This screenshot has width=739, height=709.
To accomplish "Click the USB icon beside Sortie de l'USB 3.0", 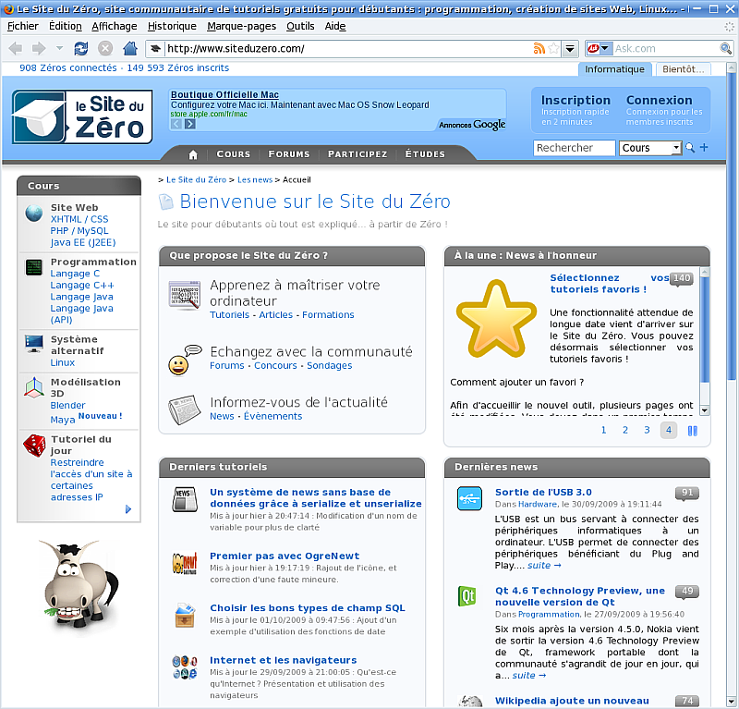I will 469,497.
